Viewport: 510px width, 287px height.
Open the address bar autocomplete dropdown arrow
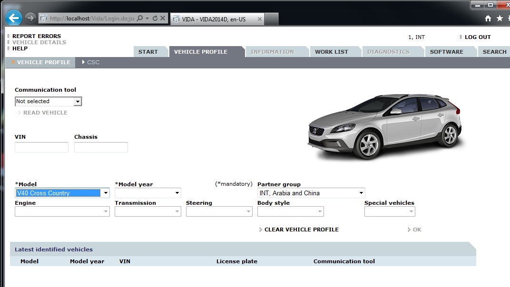click(x=147, y=18)
